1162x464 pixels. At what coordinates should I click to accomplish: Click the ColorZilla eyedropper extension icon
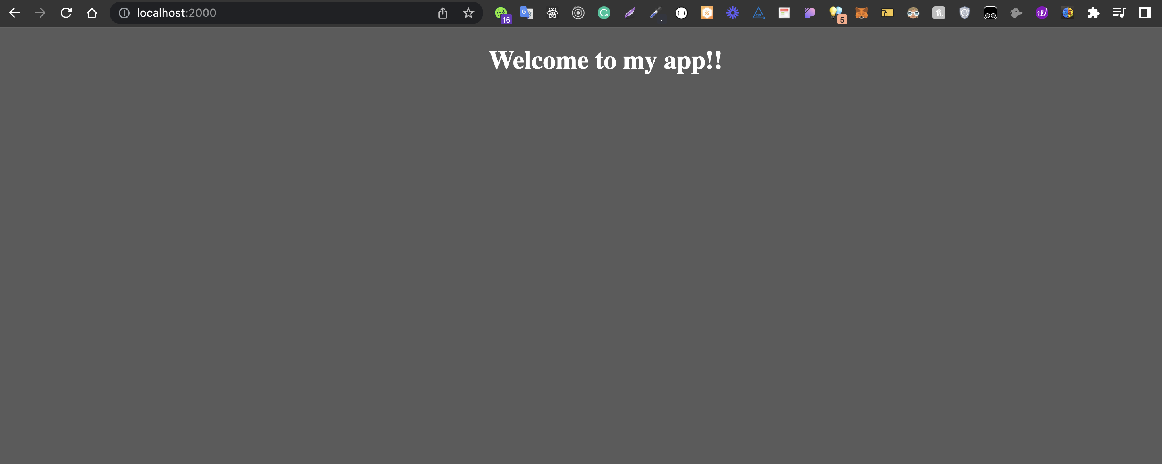655,13
